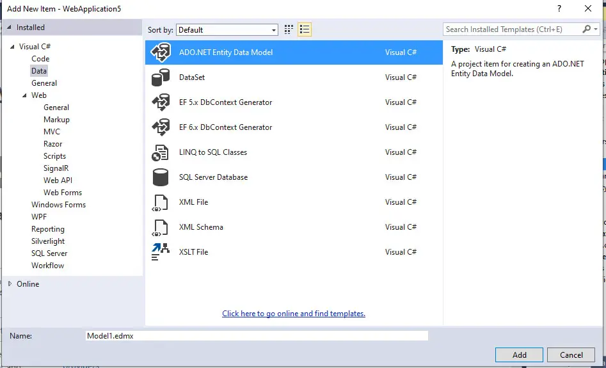Click the DataSet template icon
606x368 pixels.
[x=160, y=77]
